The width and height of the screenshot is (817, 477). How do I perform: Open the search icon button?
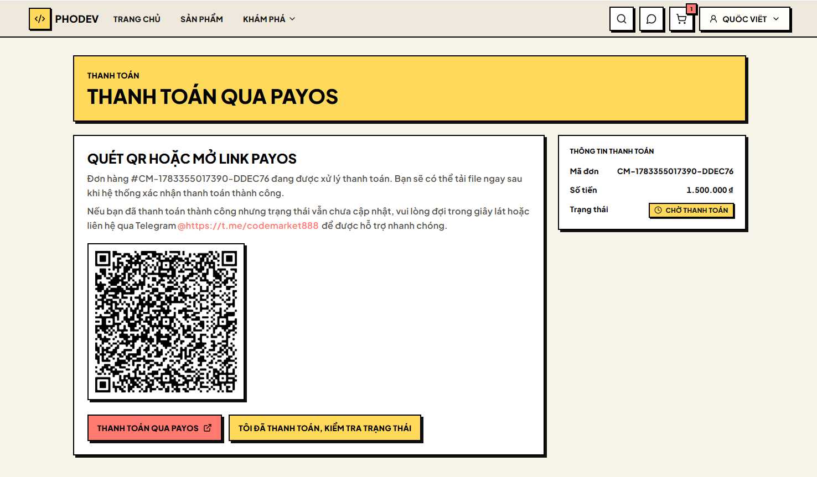pos(622,19)
